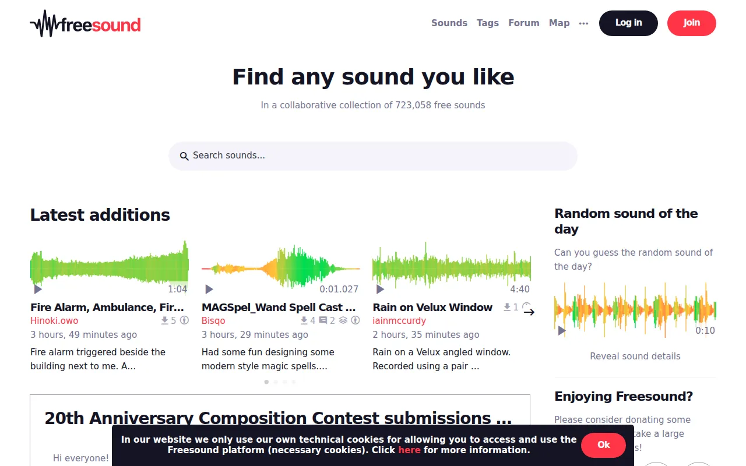Play the Rain on Velux Window sound
The height and width of the screenshot is (466, 746).
[x=380, y=289]
